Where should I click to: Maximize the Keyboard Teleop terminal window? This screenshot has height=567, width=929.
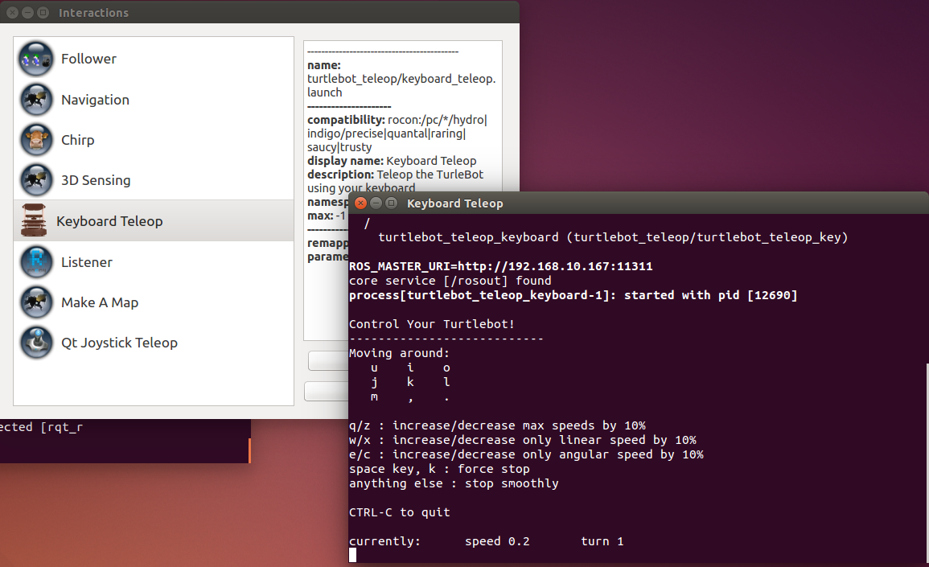392,203
